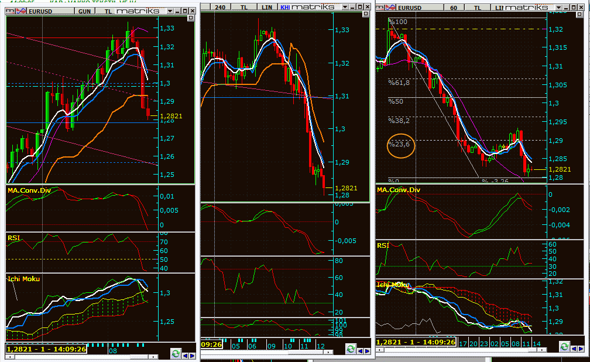590x362 pixels.
Task: Click date marker 09 on middle 240 time axis
Action: tap(272, 346)
